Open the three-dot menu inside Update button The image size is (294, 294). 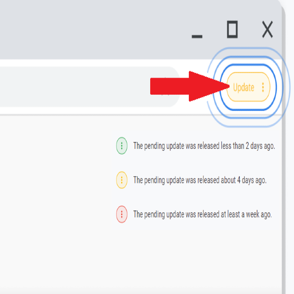coord(263,87)
